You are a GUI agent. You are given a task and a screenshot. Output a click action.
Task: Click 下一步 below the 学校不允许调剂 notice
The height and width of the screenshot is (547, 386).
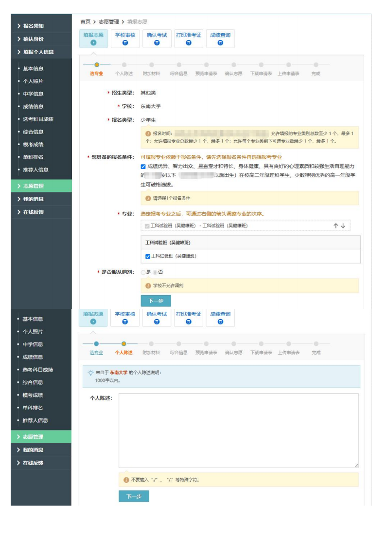[x=156, y=301]
